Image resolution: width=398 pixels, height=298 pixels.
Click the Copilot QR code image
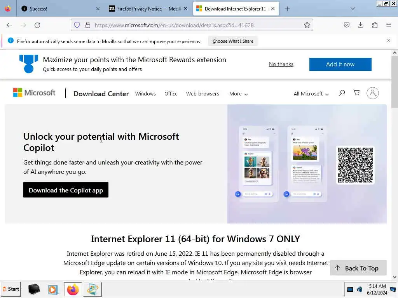point(355,165)
